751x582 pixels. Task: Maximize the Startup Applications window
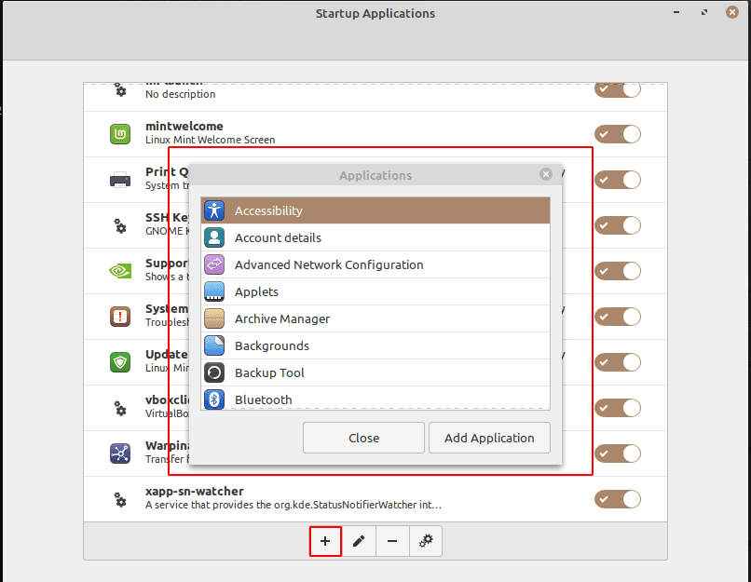coord(704,12)
